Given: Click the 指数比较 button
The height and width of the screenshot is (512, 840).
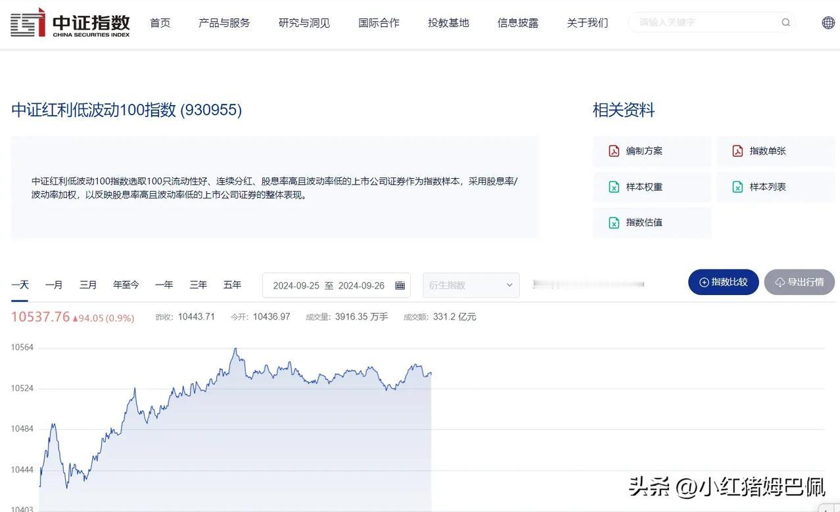Looking at the screenshot, I should pyautogui.click(x=724, y=282).
